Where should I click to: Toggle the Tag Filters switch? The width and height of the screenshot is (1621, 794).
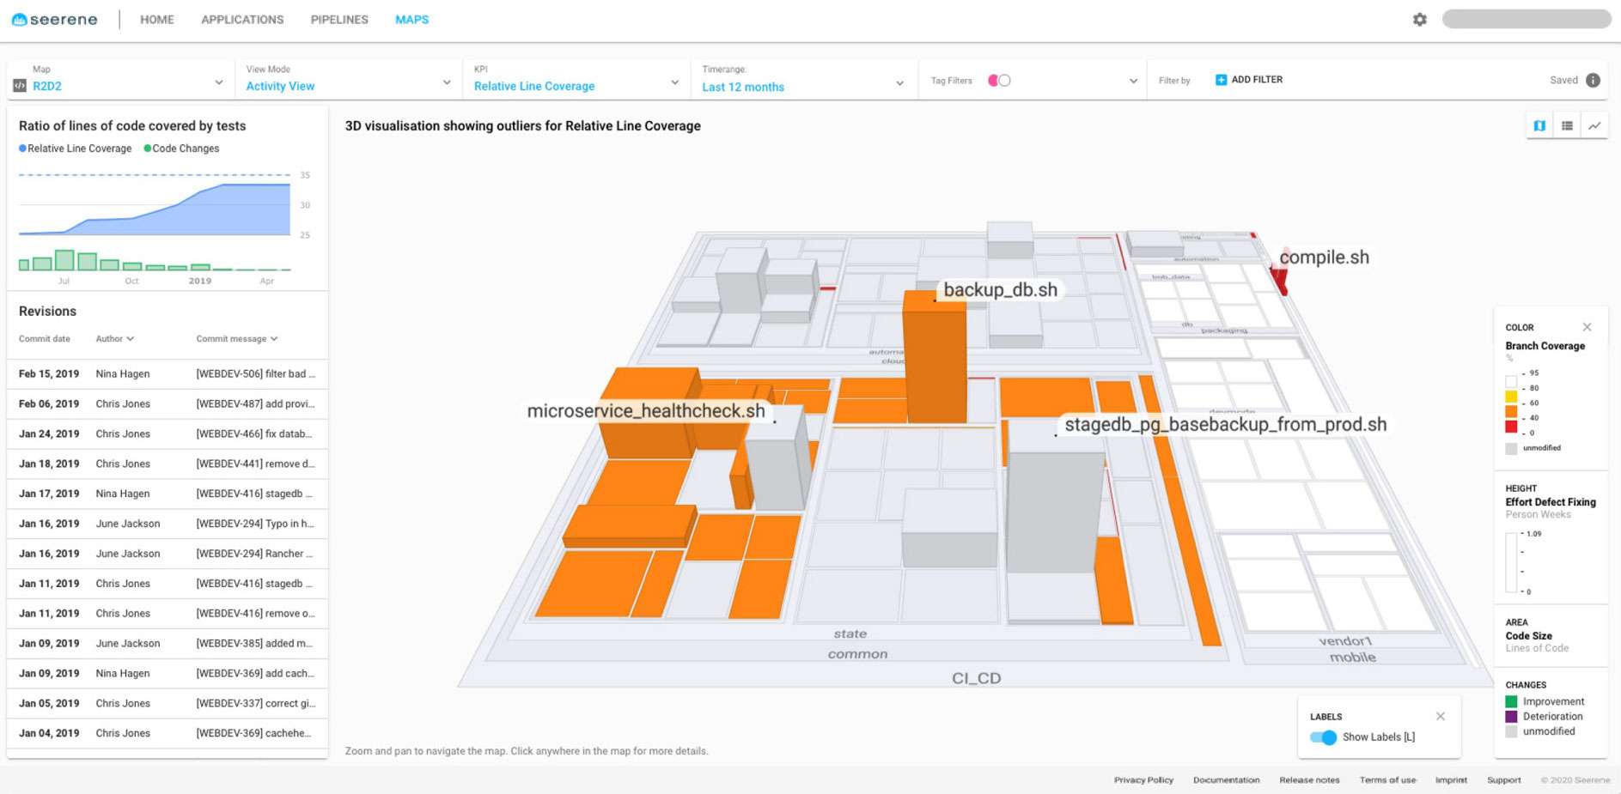[999, 80]
